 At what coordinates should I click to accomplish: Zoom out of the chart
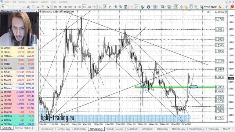tap(121, 7)
